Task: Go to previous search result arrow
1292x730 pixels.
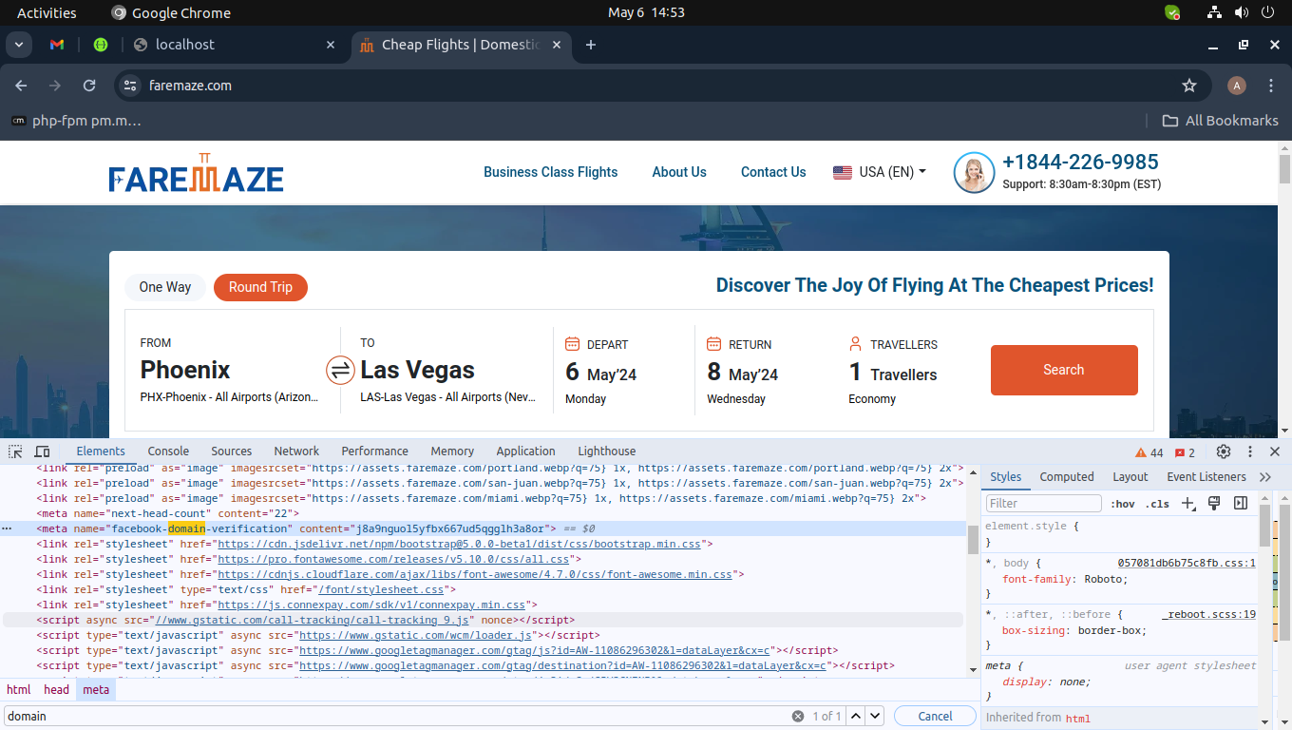Action: (856, 716)
